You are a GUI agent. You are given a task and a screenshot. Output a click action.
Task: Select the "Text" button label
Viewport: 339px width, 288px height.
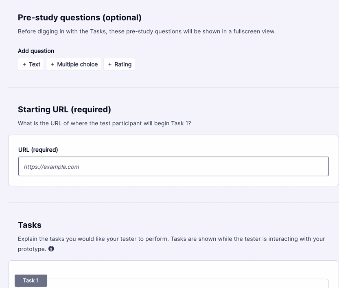[x=35, y=64]
